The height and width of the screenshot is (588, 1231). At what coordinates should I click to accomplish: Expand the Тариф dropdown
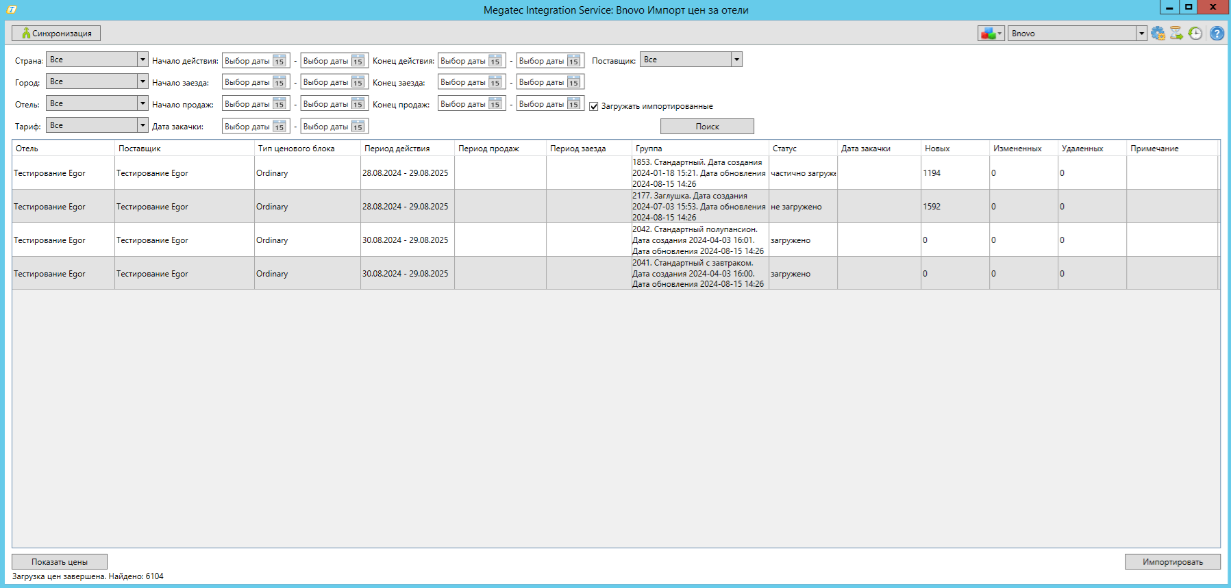[142, 125]
